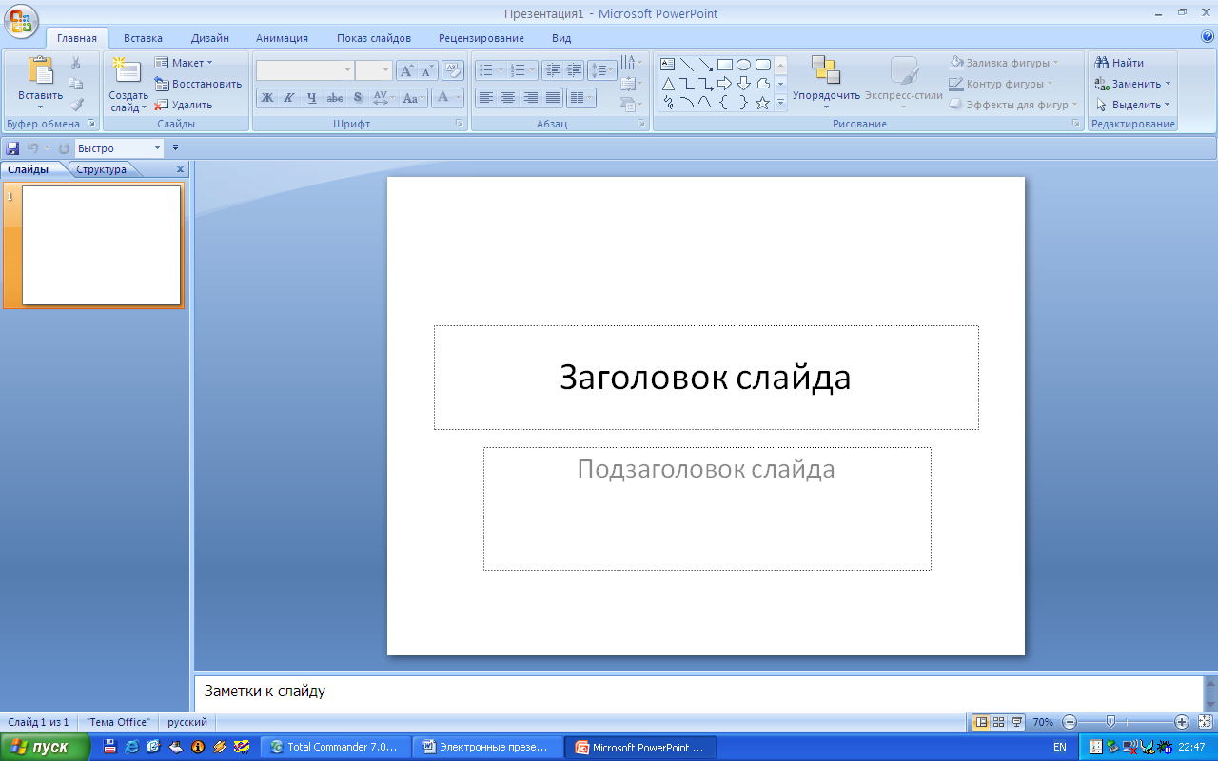Click the Cut scissors icon
The height and width of the screenshot is (761, 1218).
click(x=76, y=64)
